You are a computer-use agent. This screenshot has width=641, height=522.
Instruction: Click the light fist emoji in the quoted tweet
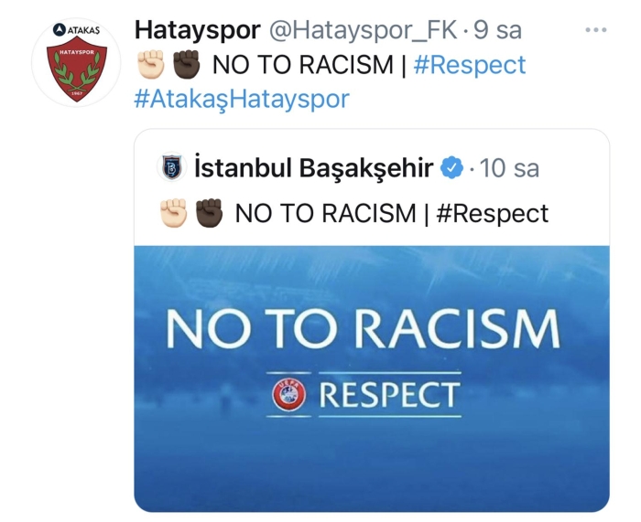[x=173, y=213]
